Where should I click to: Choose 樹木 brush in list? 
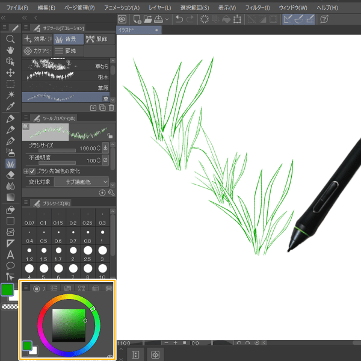(x=66, y=76)
